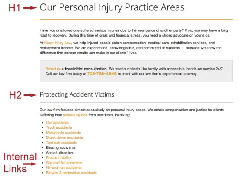Click the red H2 annotation arrow
Image resolution: width=239 pixels, height=177 pixels.
click(x=30, y=95)
